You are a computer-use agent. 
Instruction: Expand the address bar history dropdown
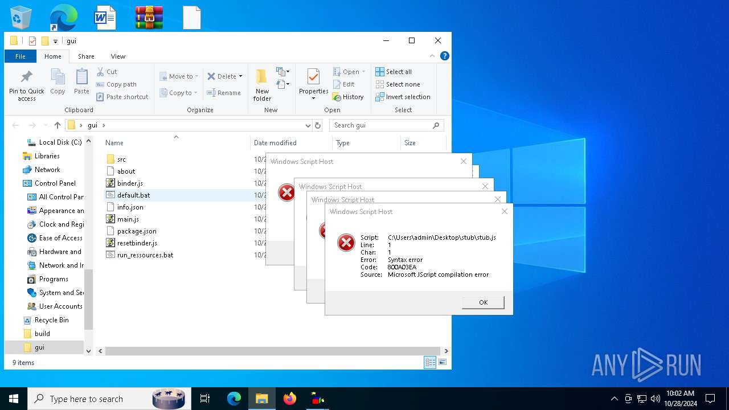click(x=308, y=125)
